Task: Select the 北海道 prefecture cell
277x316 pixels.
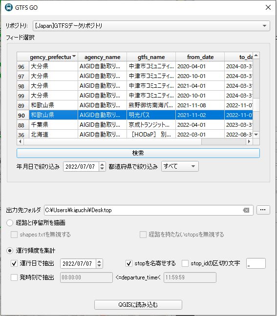Action: pos(54,134)
